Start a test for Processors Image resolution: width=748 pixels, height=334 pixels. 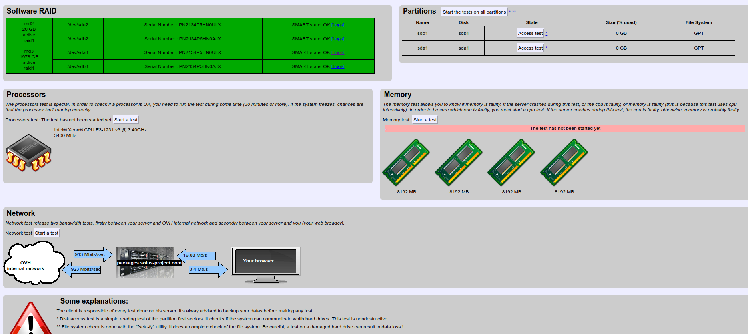pyautogui.click(x=126, y=120)
